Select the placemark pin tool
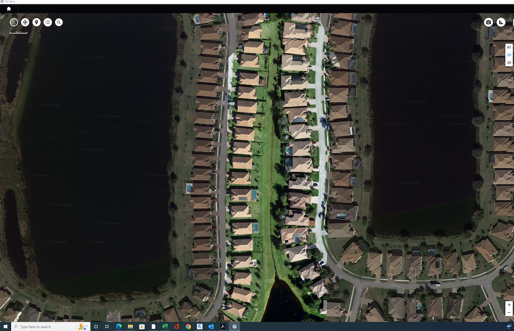This screenshot has width=514, height=331. pyautogui.click(x=36, y=22)
